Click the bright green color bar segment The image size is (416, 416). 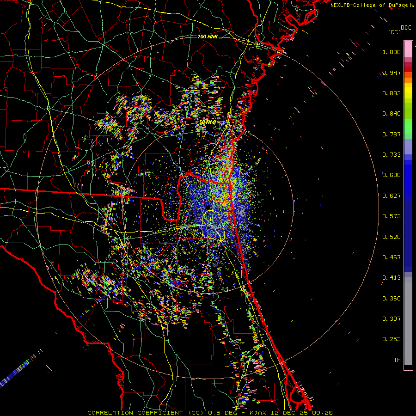click(408, 127)
